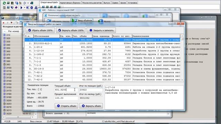Click the purple book icon in toolbar
This screenshot has height=124, width=221.
(x=16, y=8)
